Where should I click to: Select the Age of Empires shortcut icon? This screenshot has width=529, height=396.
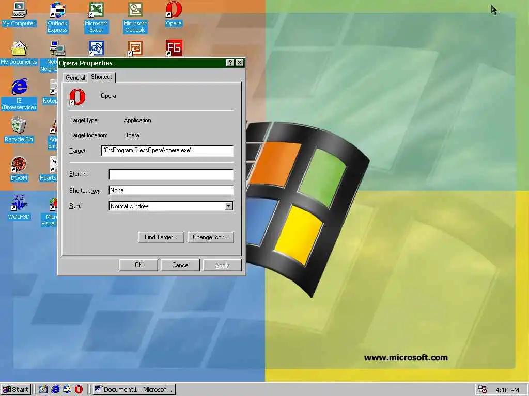click(53, 135)
